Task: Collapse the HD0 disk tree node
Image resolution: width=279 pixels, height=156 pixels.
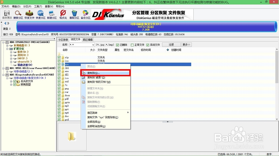Action: click(x=3, y=42)
